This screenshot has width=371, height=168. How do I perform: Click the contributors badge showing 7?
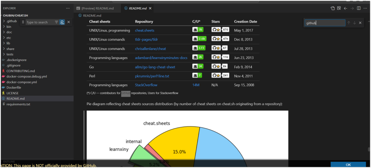(x=197, y=75)
